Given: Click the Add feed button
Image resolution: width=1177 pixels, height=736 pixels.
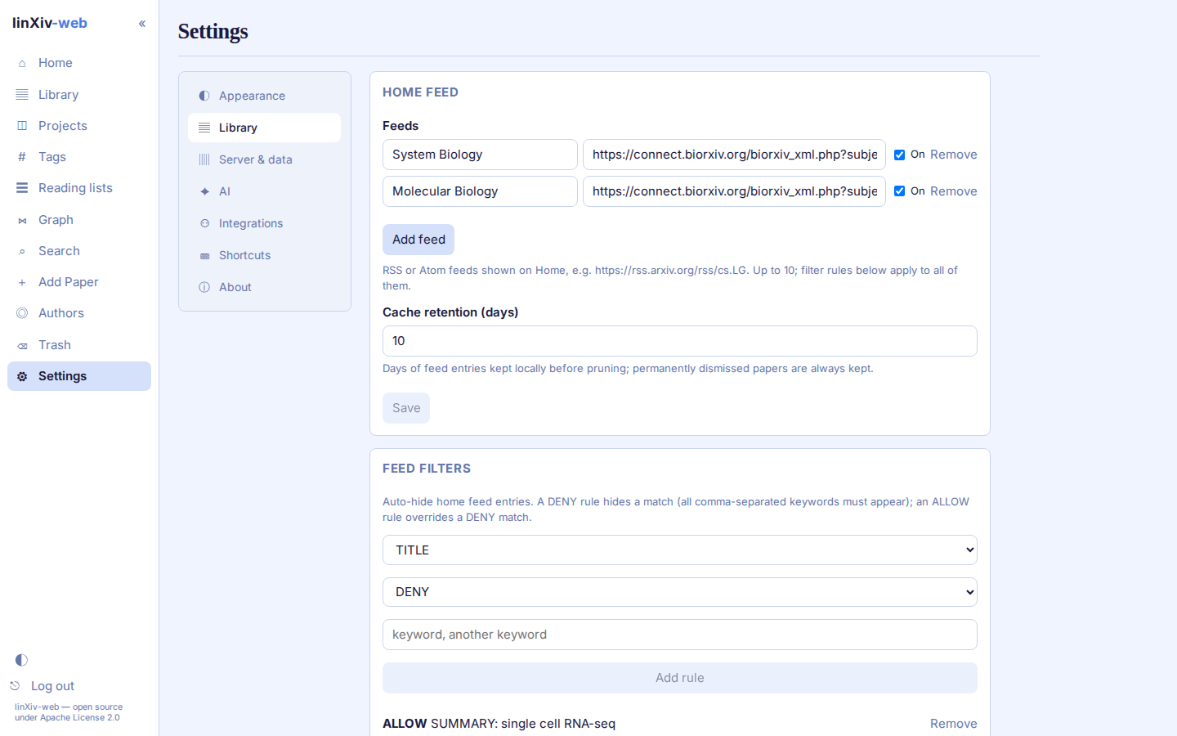Looking at the screenshot, I should pyautogui.click(x=418, y=240).
